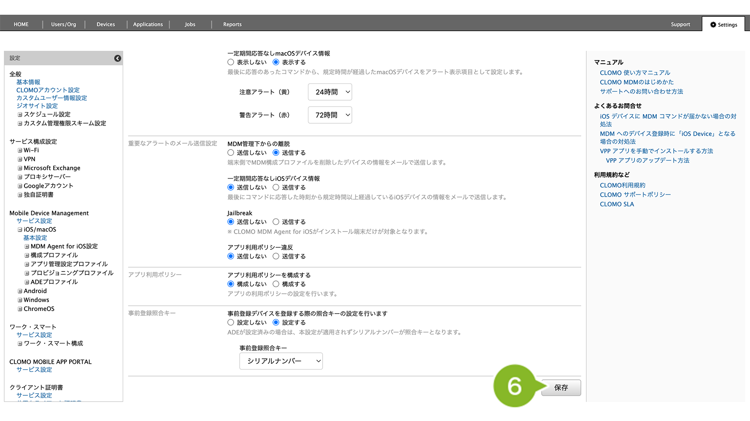Screen dimensions: 750x421
Task: Open CLOMO 使い方マニュアル link
Action: pyautogui.click(x=635, y=73)
